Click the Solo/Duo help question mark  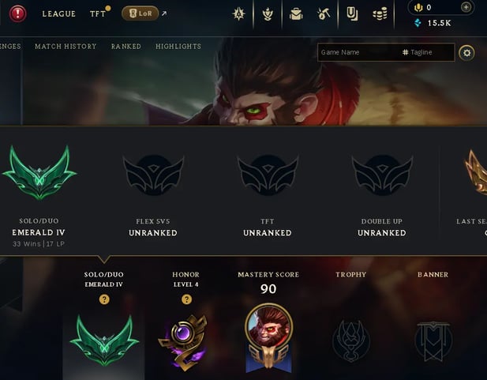pyautogui.click(x=104, y=299)
